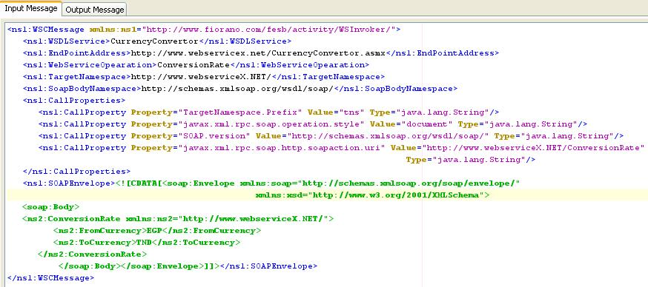The image size is (648, 287).
Task: Click the ConversionRate operation name text
Action: (194, 65)
